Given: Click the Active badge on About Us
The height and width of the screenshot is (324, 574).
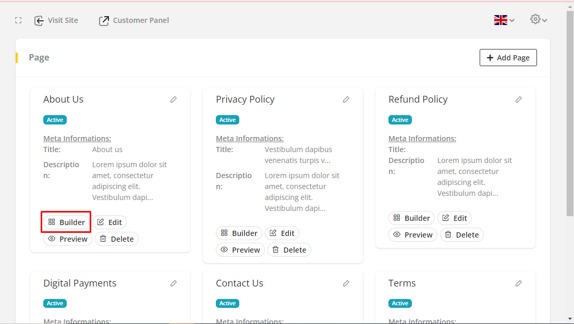Looking at the screenshot, I should (55, 120).
